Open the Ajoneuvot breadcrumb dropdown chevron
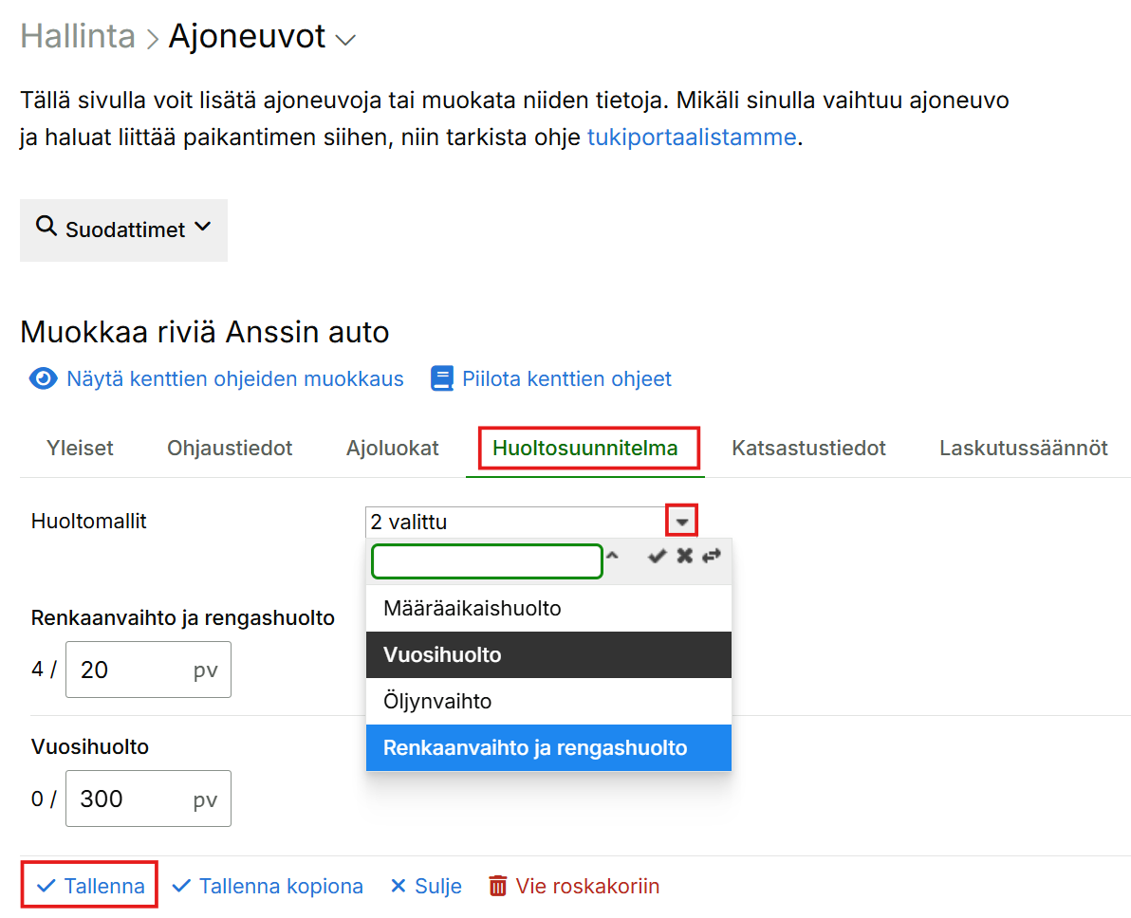Viewport: 1131px width, 918px height. point(346,40)
